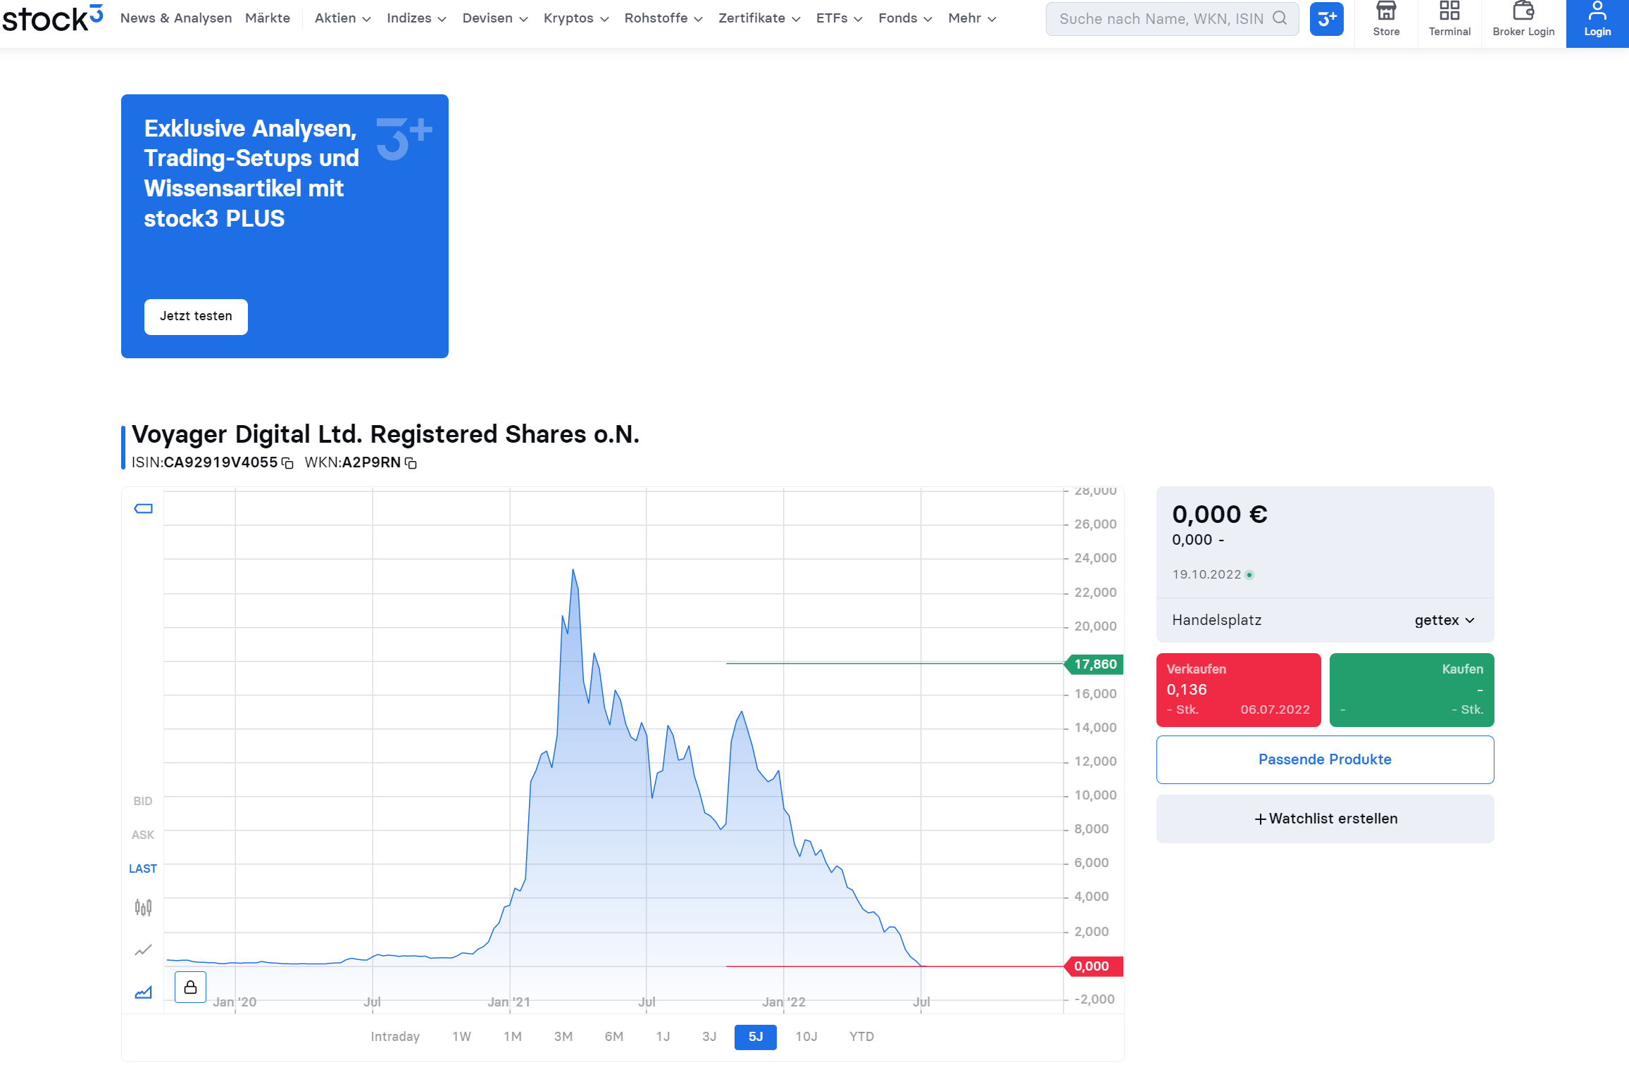
Task: Select 6M time range
Action: (x=614, y=1037)
